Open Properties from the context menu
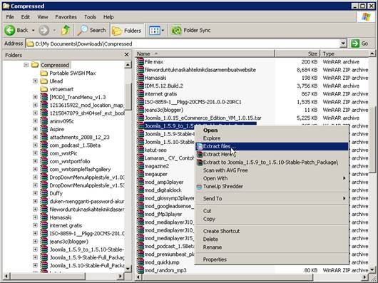 [x=272, y=259]
